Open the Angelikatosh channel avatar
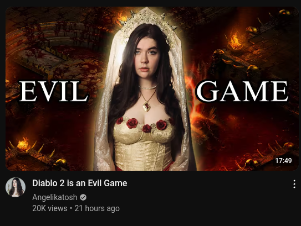 tap(16, 187)
